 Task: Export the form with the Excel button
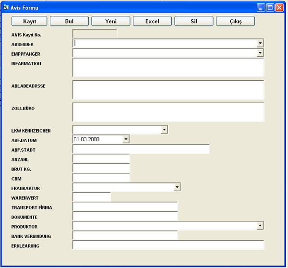pos(152,21)
